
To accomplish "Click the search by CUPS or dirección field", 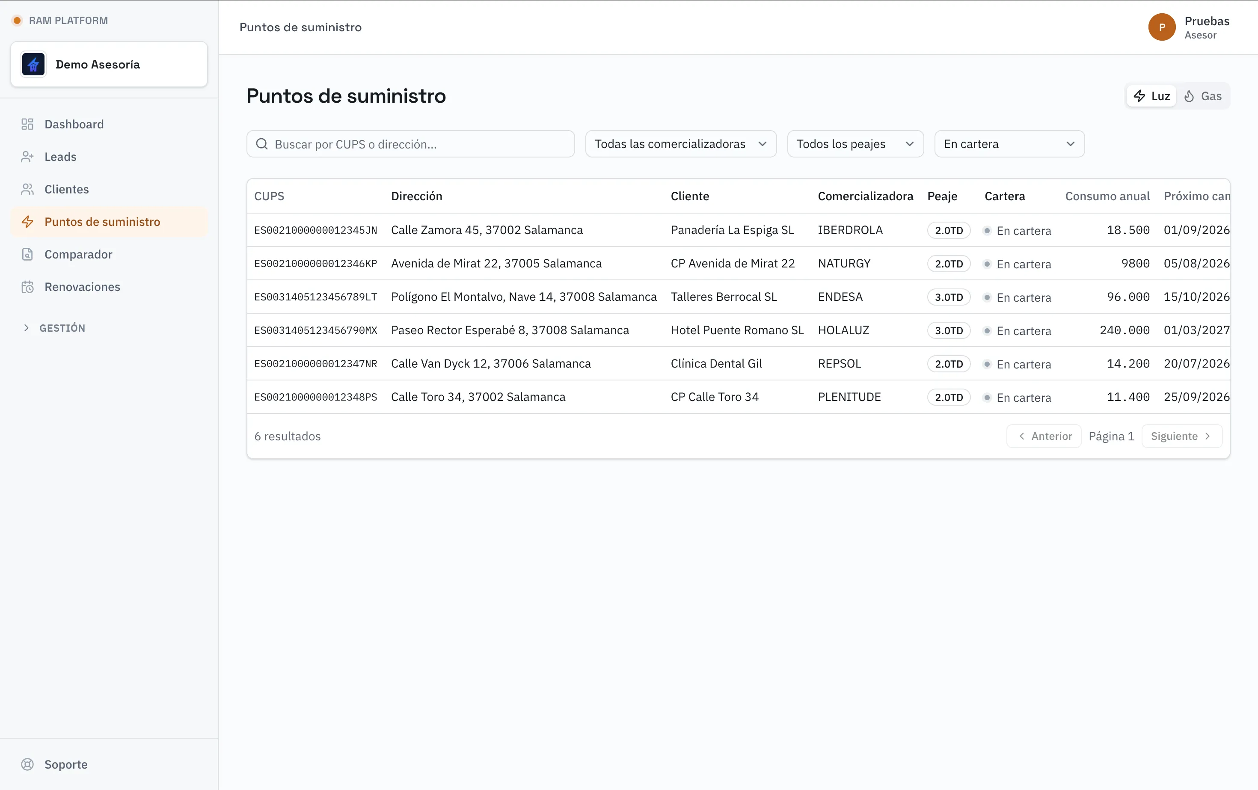I will click(411, 144).
